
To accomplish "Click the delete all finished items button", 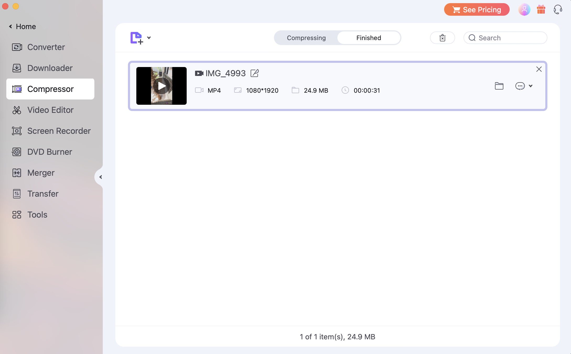I will point(443,38).
